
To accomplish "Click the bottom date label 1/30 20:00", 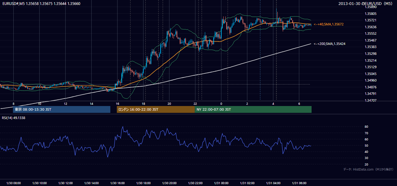I will (x=169, y=183).
